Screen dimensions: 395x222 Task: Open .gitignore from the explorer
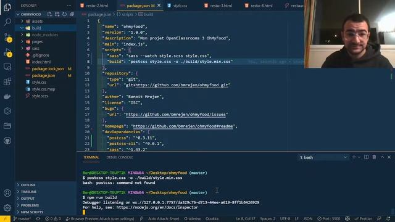tap(41, 55)
